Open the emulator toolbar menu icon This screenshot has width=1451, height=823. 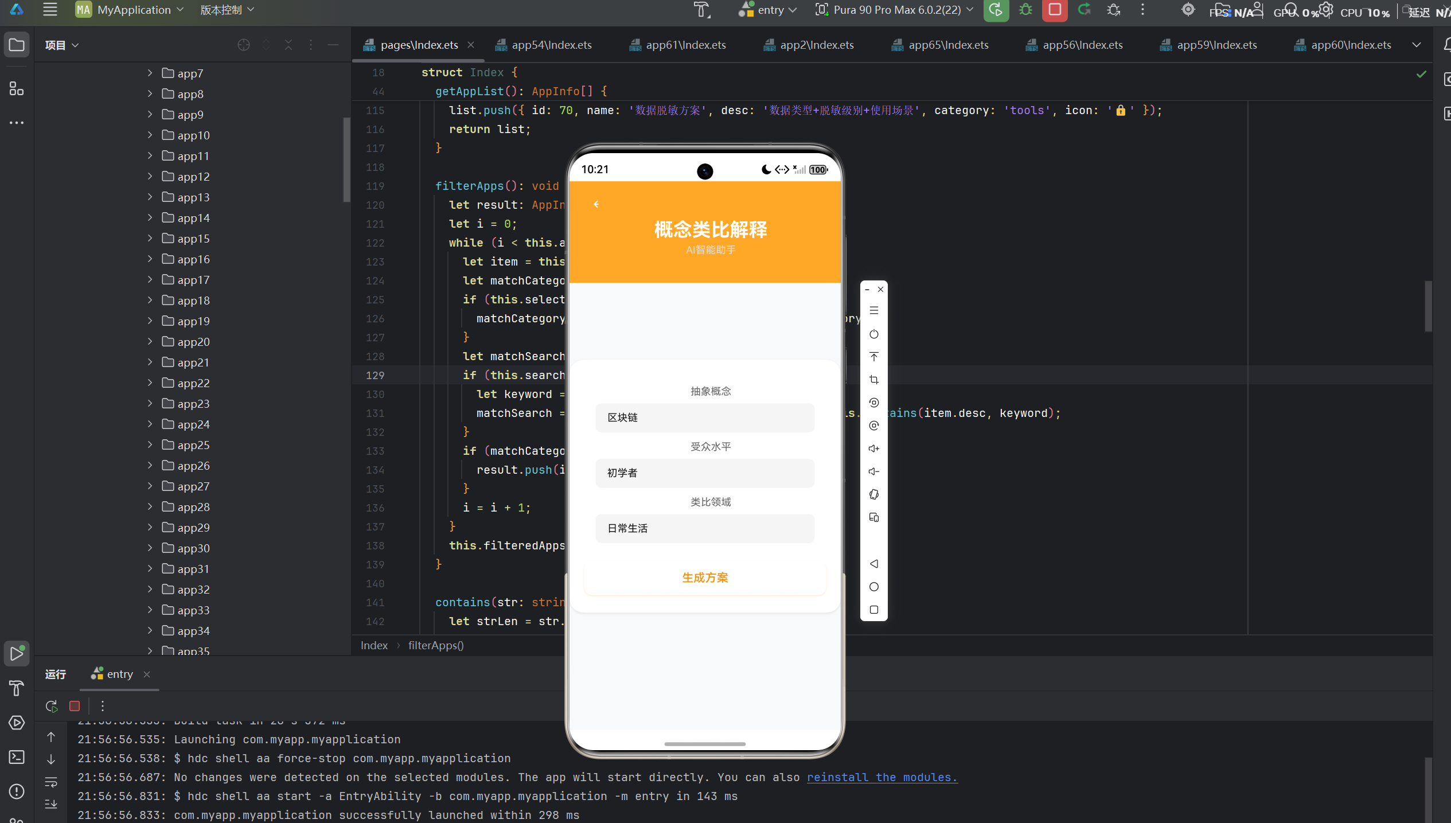(874, 310)
